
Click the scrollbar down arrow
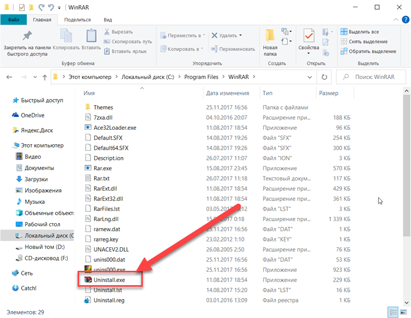(x=406, y=303)
